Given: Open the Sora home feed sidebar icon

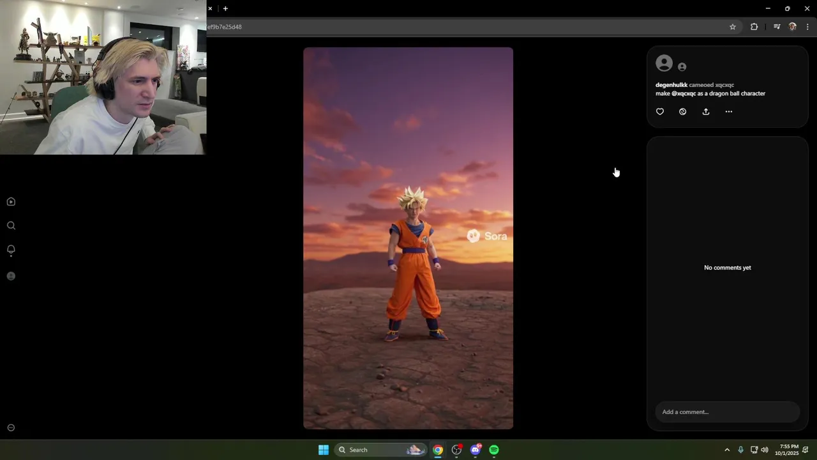Looking at the screenshot, I should pos(11,202).
